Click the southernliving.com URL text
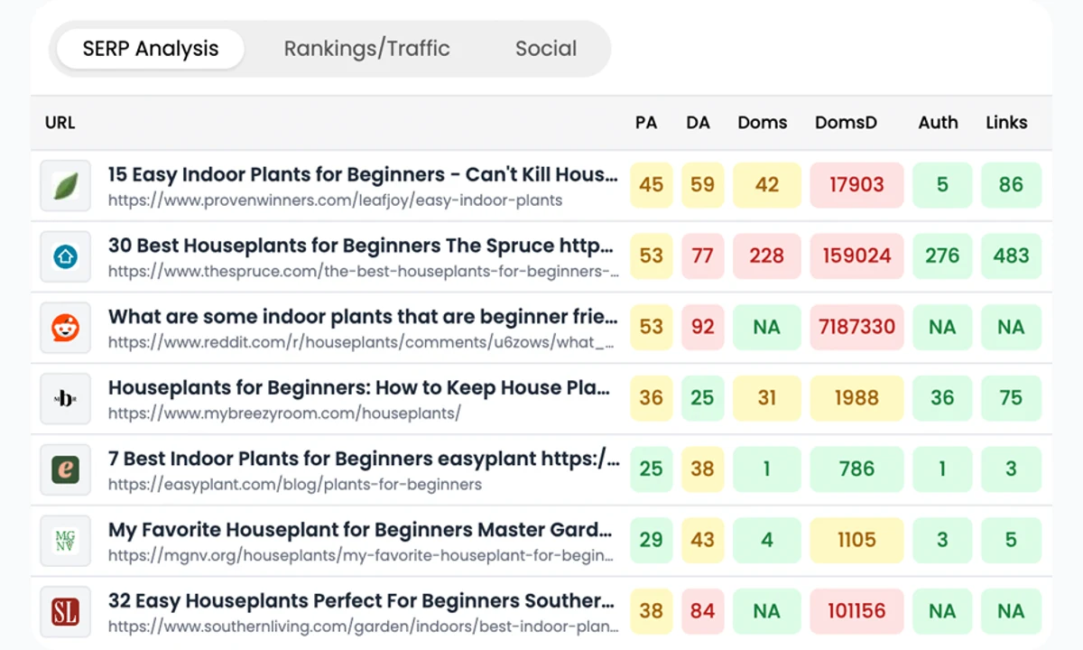This screenshot has width=1083, height=650. [364, 627]
